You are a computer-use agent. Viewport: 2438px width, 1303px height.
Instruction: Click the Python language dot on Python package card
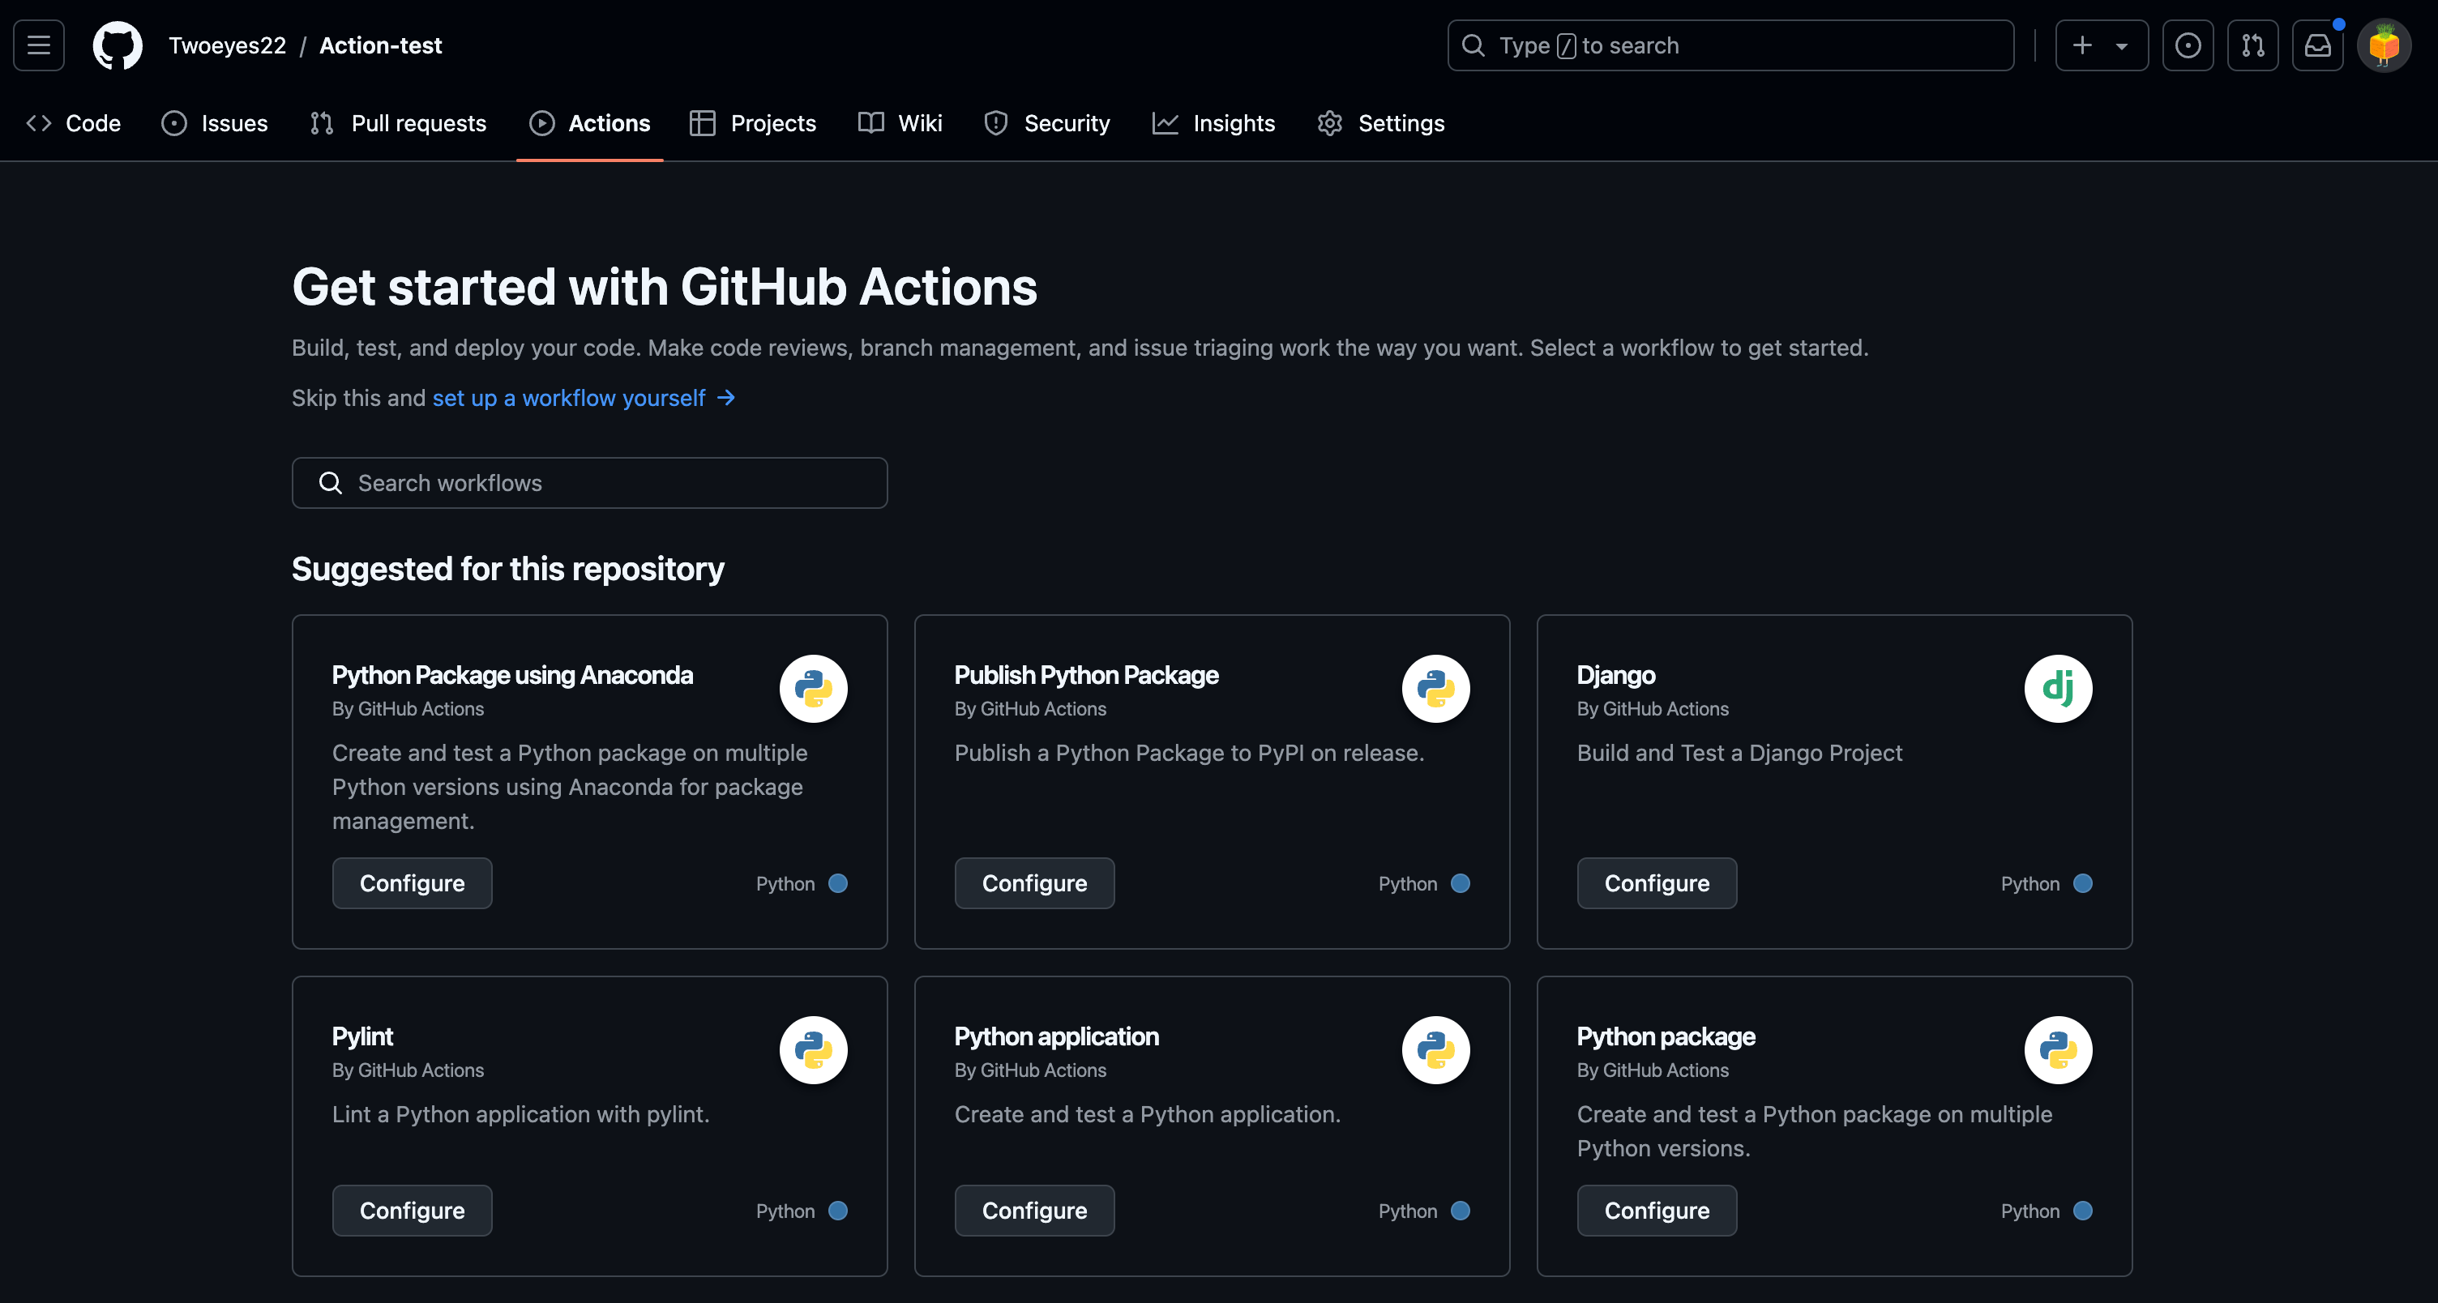click(2083, 1211)
